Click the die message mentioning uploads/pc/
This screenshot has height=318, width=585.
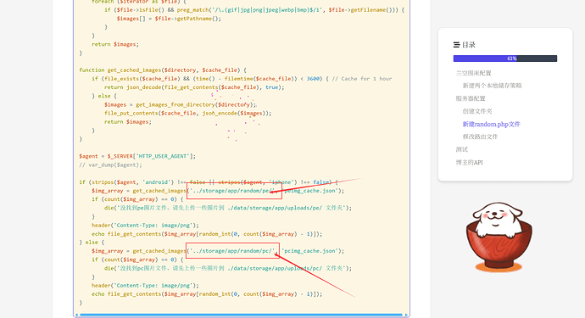(x=228, y=268)
